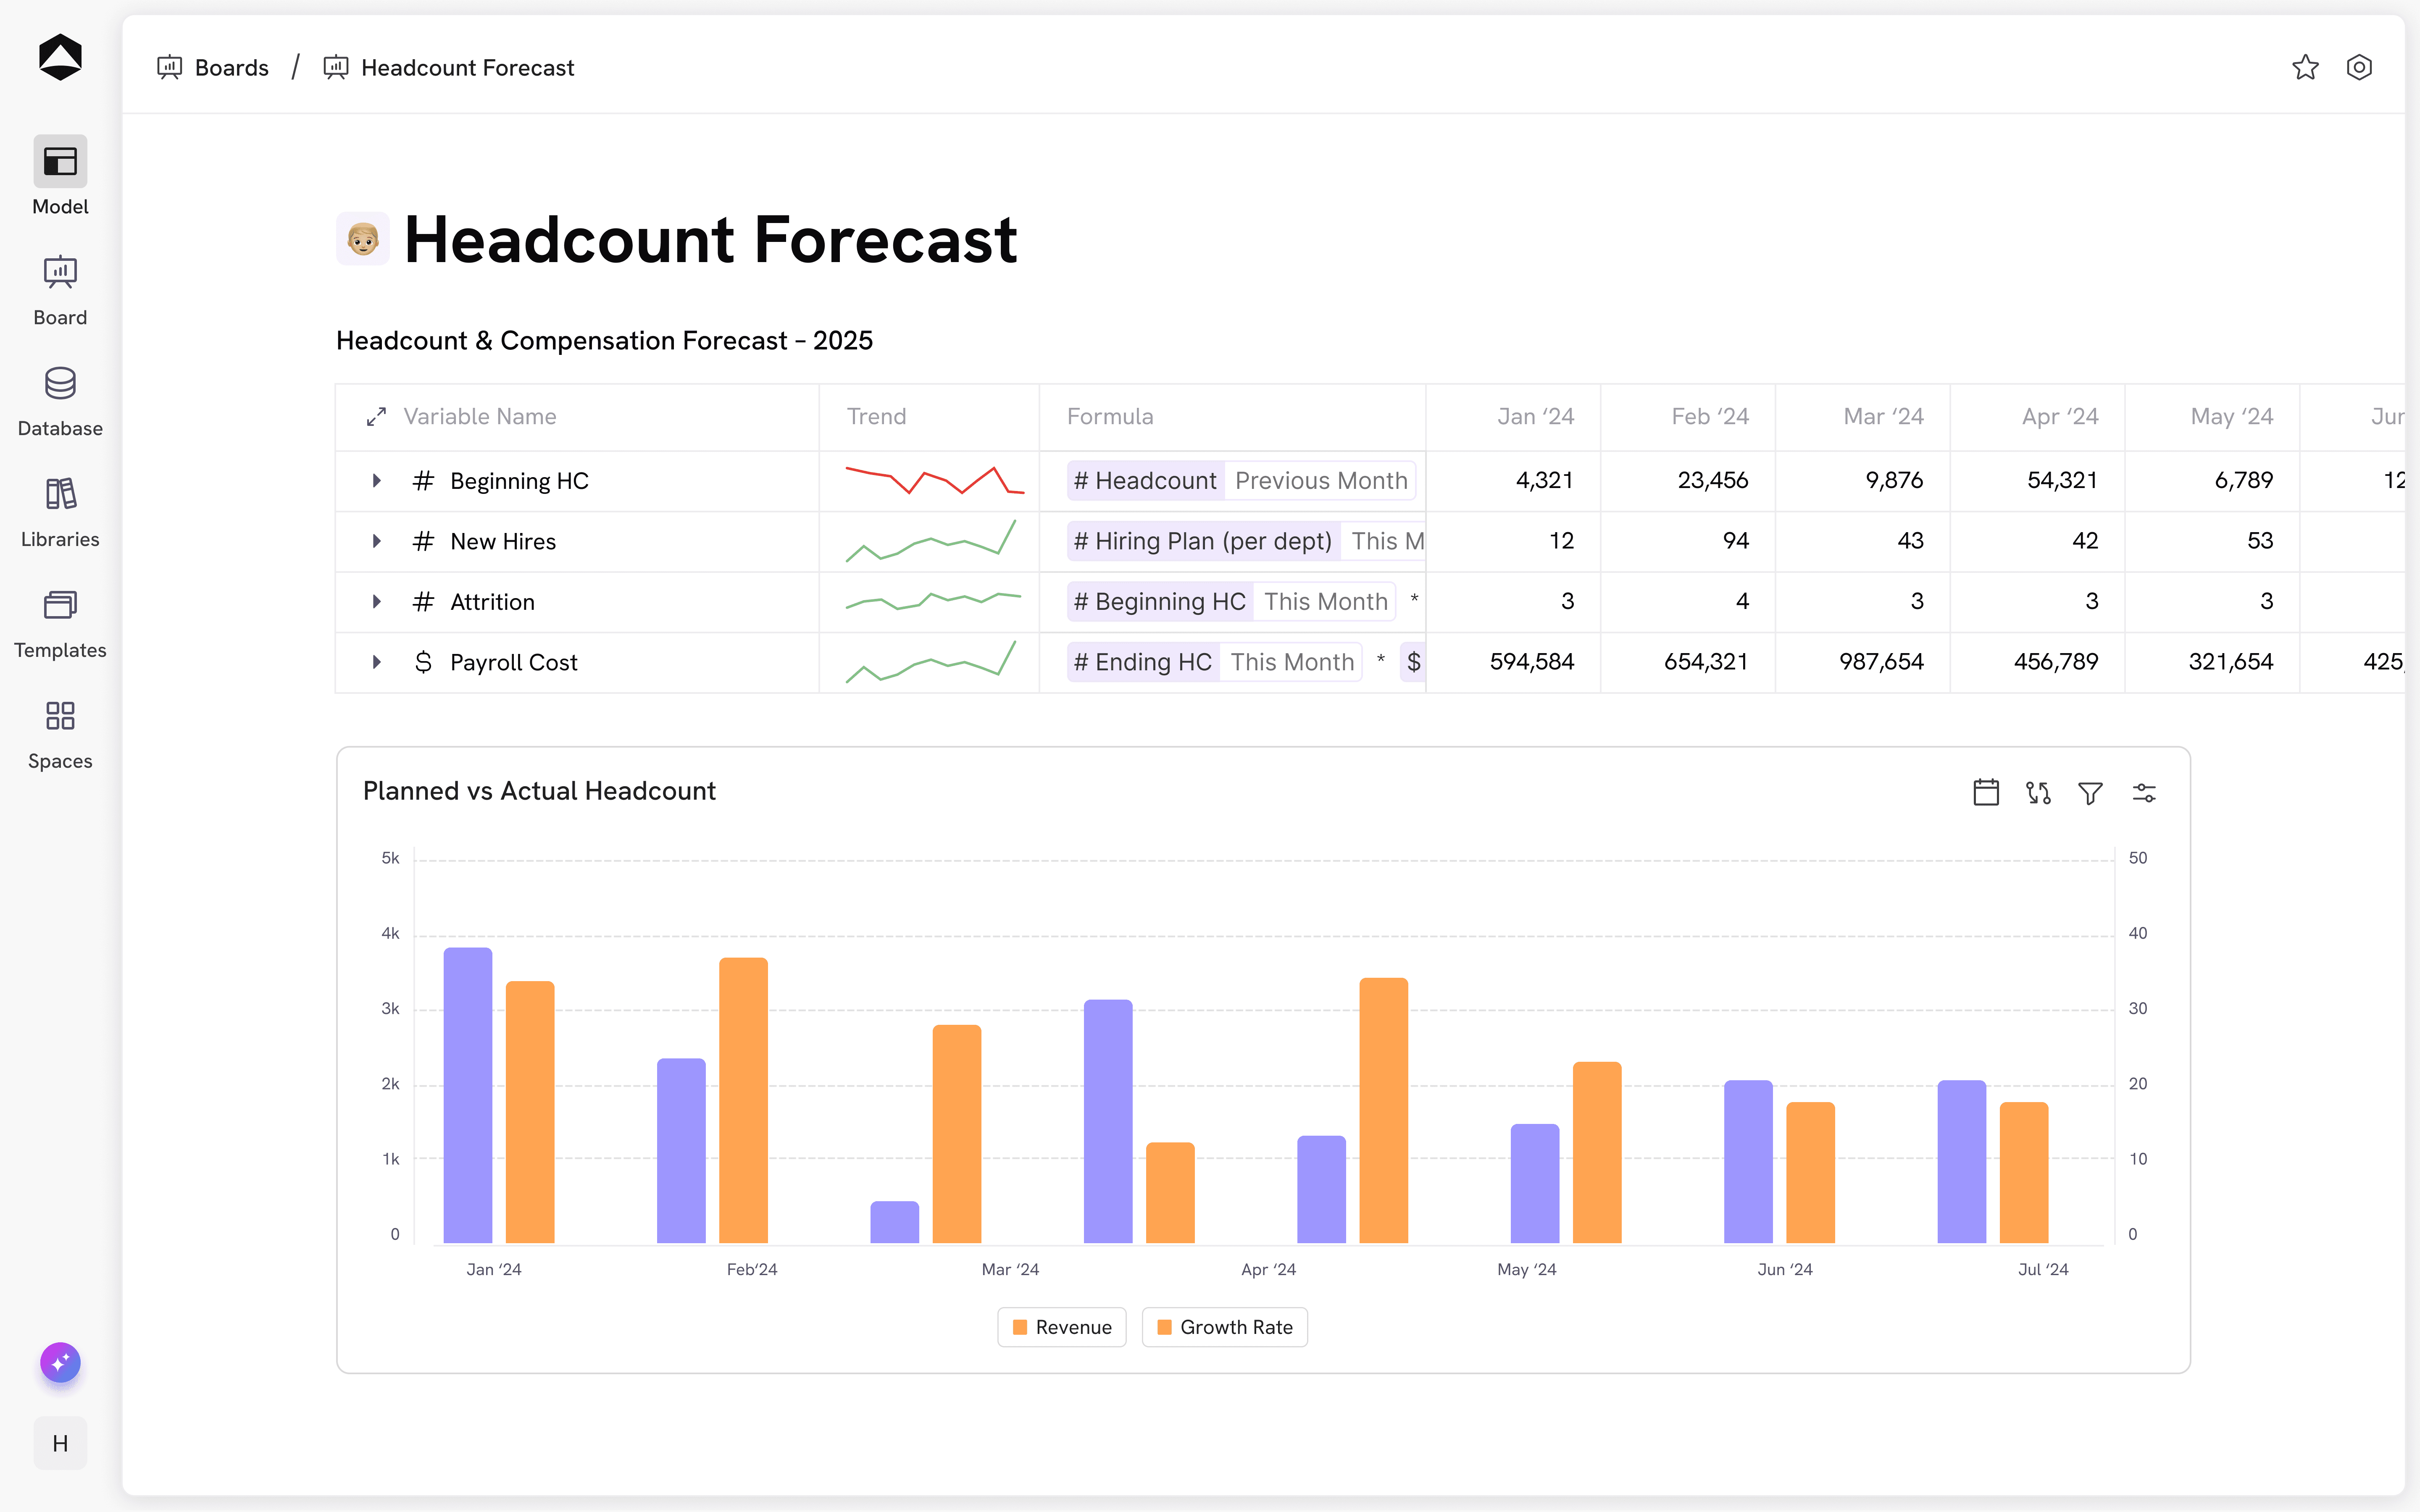The image size is (2420, 1512).
Task: Open board settings hexagon icon
Action: 2359,67
